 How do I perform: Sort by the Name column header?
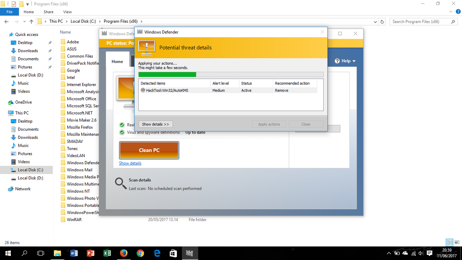pos(65,32)
